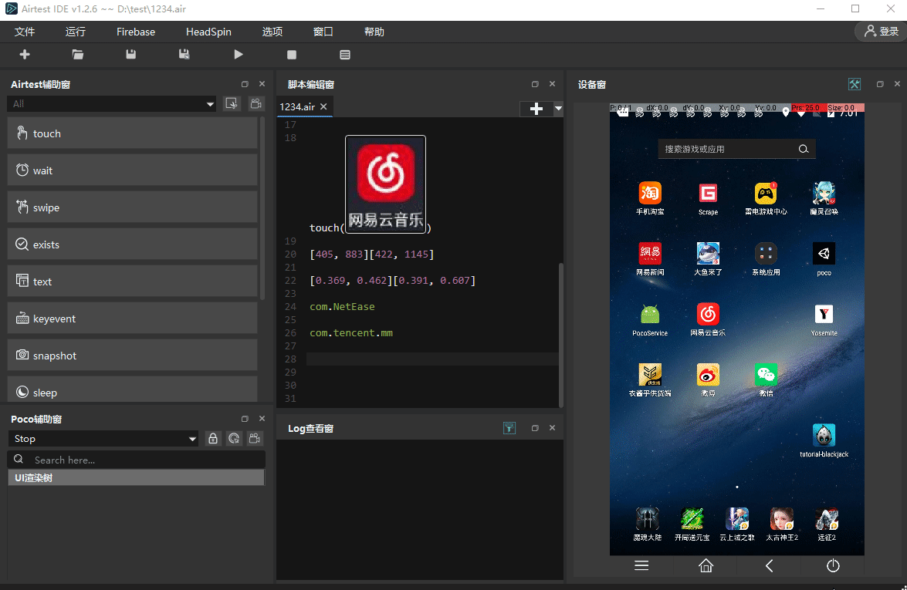
Task: Expand the All filter dropdown in Airtest assistant
Action: tap(112, 104)
